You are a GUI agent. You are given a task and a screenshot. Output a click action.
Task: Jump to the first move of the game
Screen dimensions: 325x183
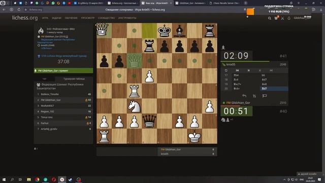click(x=237, y=71)
